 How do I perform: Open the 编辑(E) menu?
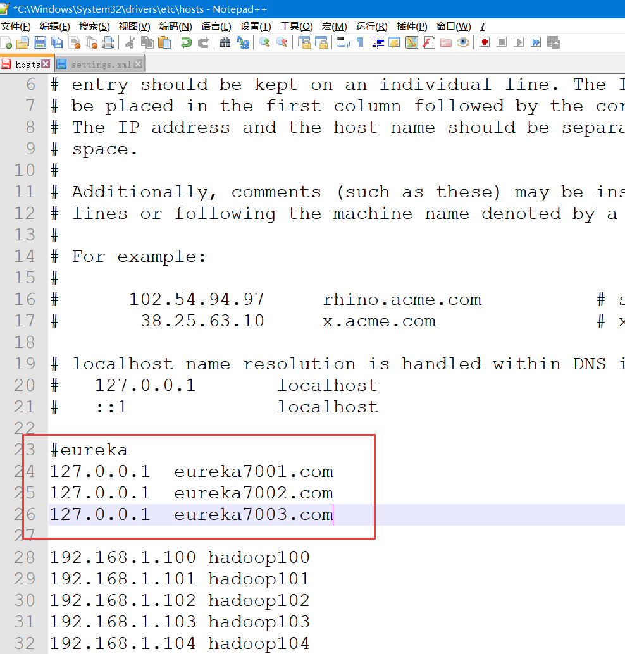coord(54,27)
